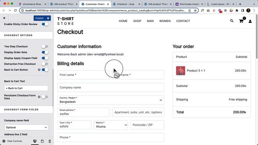
Task: Open the browser profile avatar
Action: click(x=248, y=10)
